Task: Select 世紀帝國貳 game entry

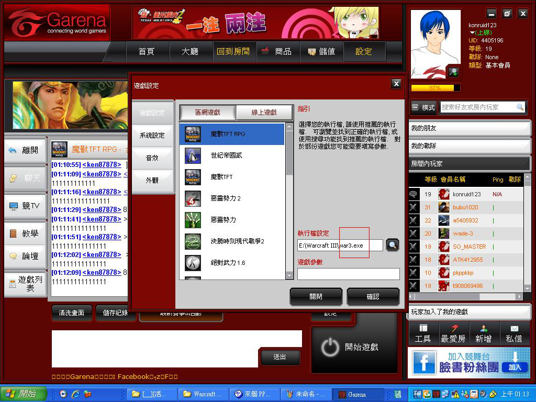Action: pos(232,155)
